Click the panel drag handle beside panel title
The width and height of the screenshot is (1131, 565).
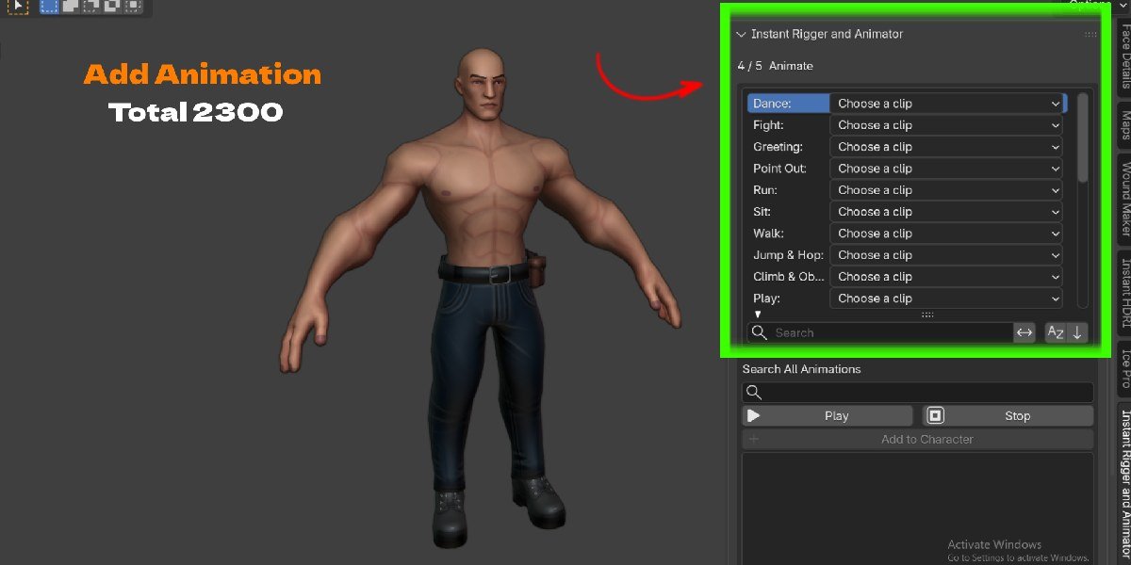[x=1090, y=34]
